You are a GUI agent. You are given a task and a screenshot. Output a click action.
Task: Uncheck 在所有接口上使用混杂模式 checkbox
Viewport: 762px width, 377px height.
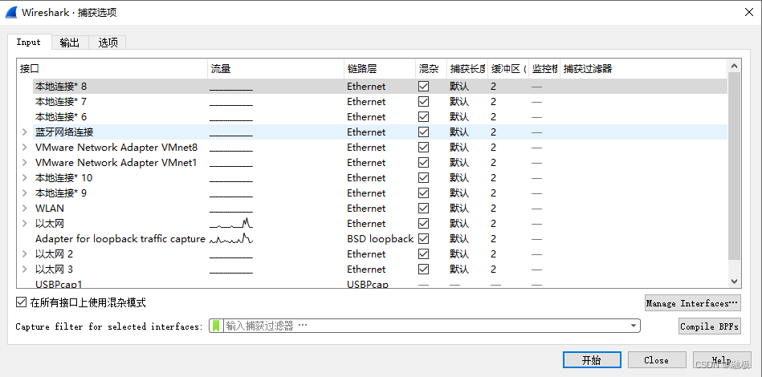pyautogui.click(x=21, y=302)
